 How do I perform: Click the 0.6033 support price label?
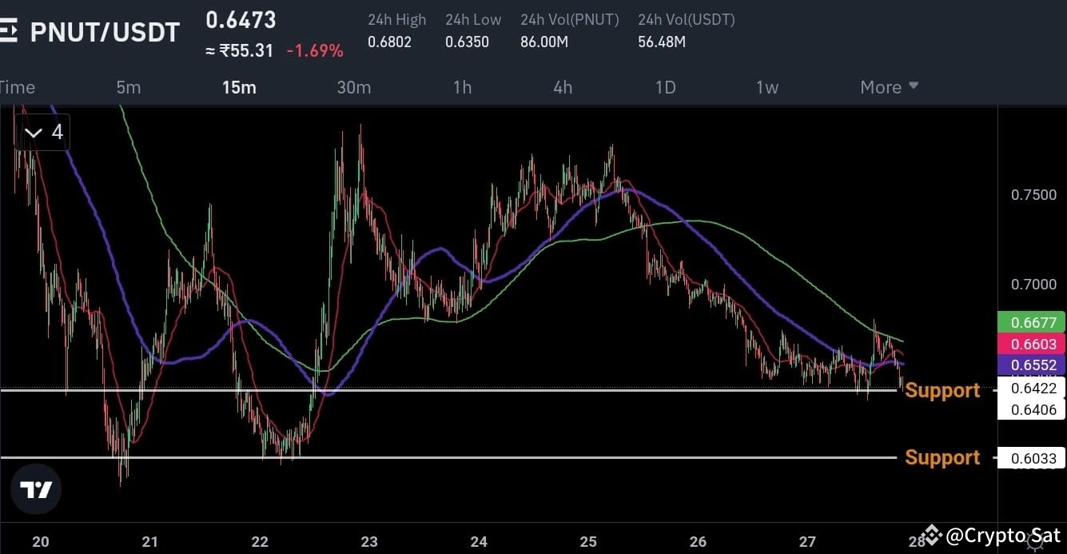point(1031,457)
